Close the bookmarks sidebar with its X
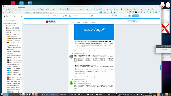The image size is (171, 96). pos(22,16)
